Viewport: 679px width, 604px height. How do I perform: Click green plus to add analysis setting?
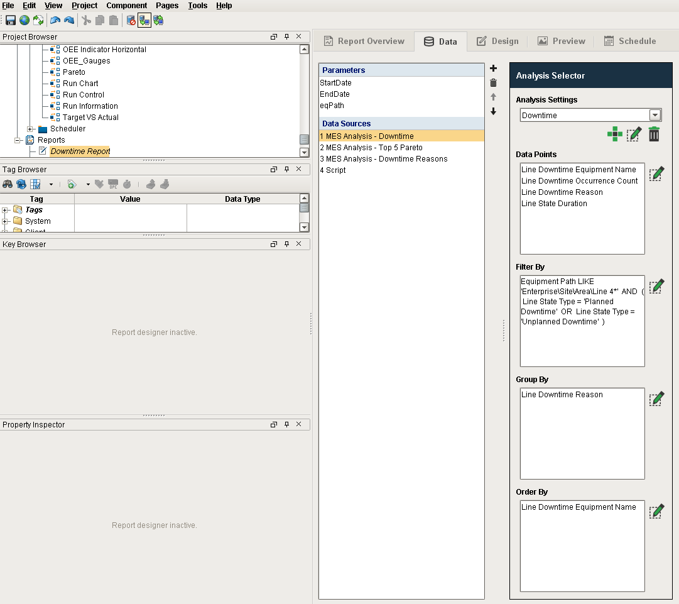(x=615, y=134)
